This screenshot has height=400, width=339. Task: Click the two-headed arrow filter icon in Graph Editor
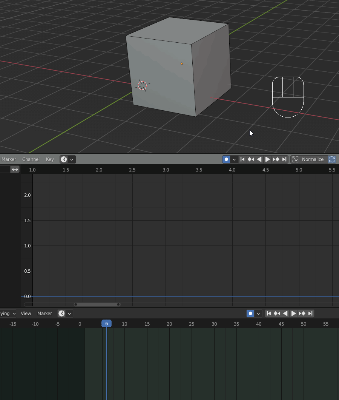(14, 169)
